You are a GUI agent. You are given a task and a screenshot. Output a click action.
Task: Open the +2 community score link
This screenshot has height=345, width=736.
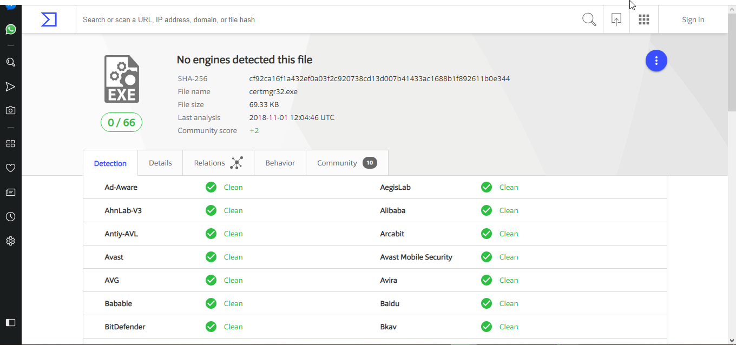[254, 130]
